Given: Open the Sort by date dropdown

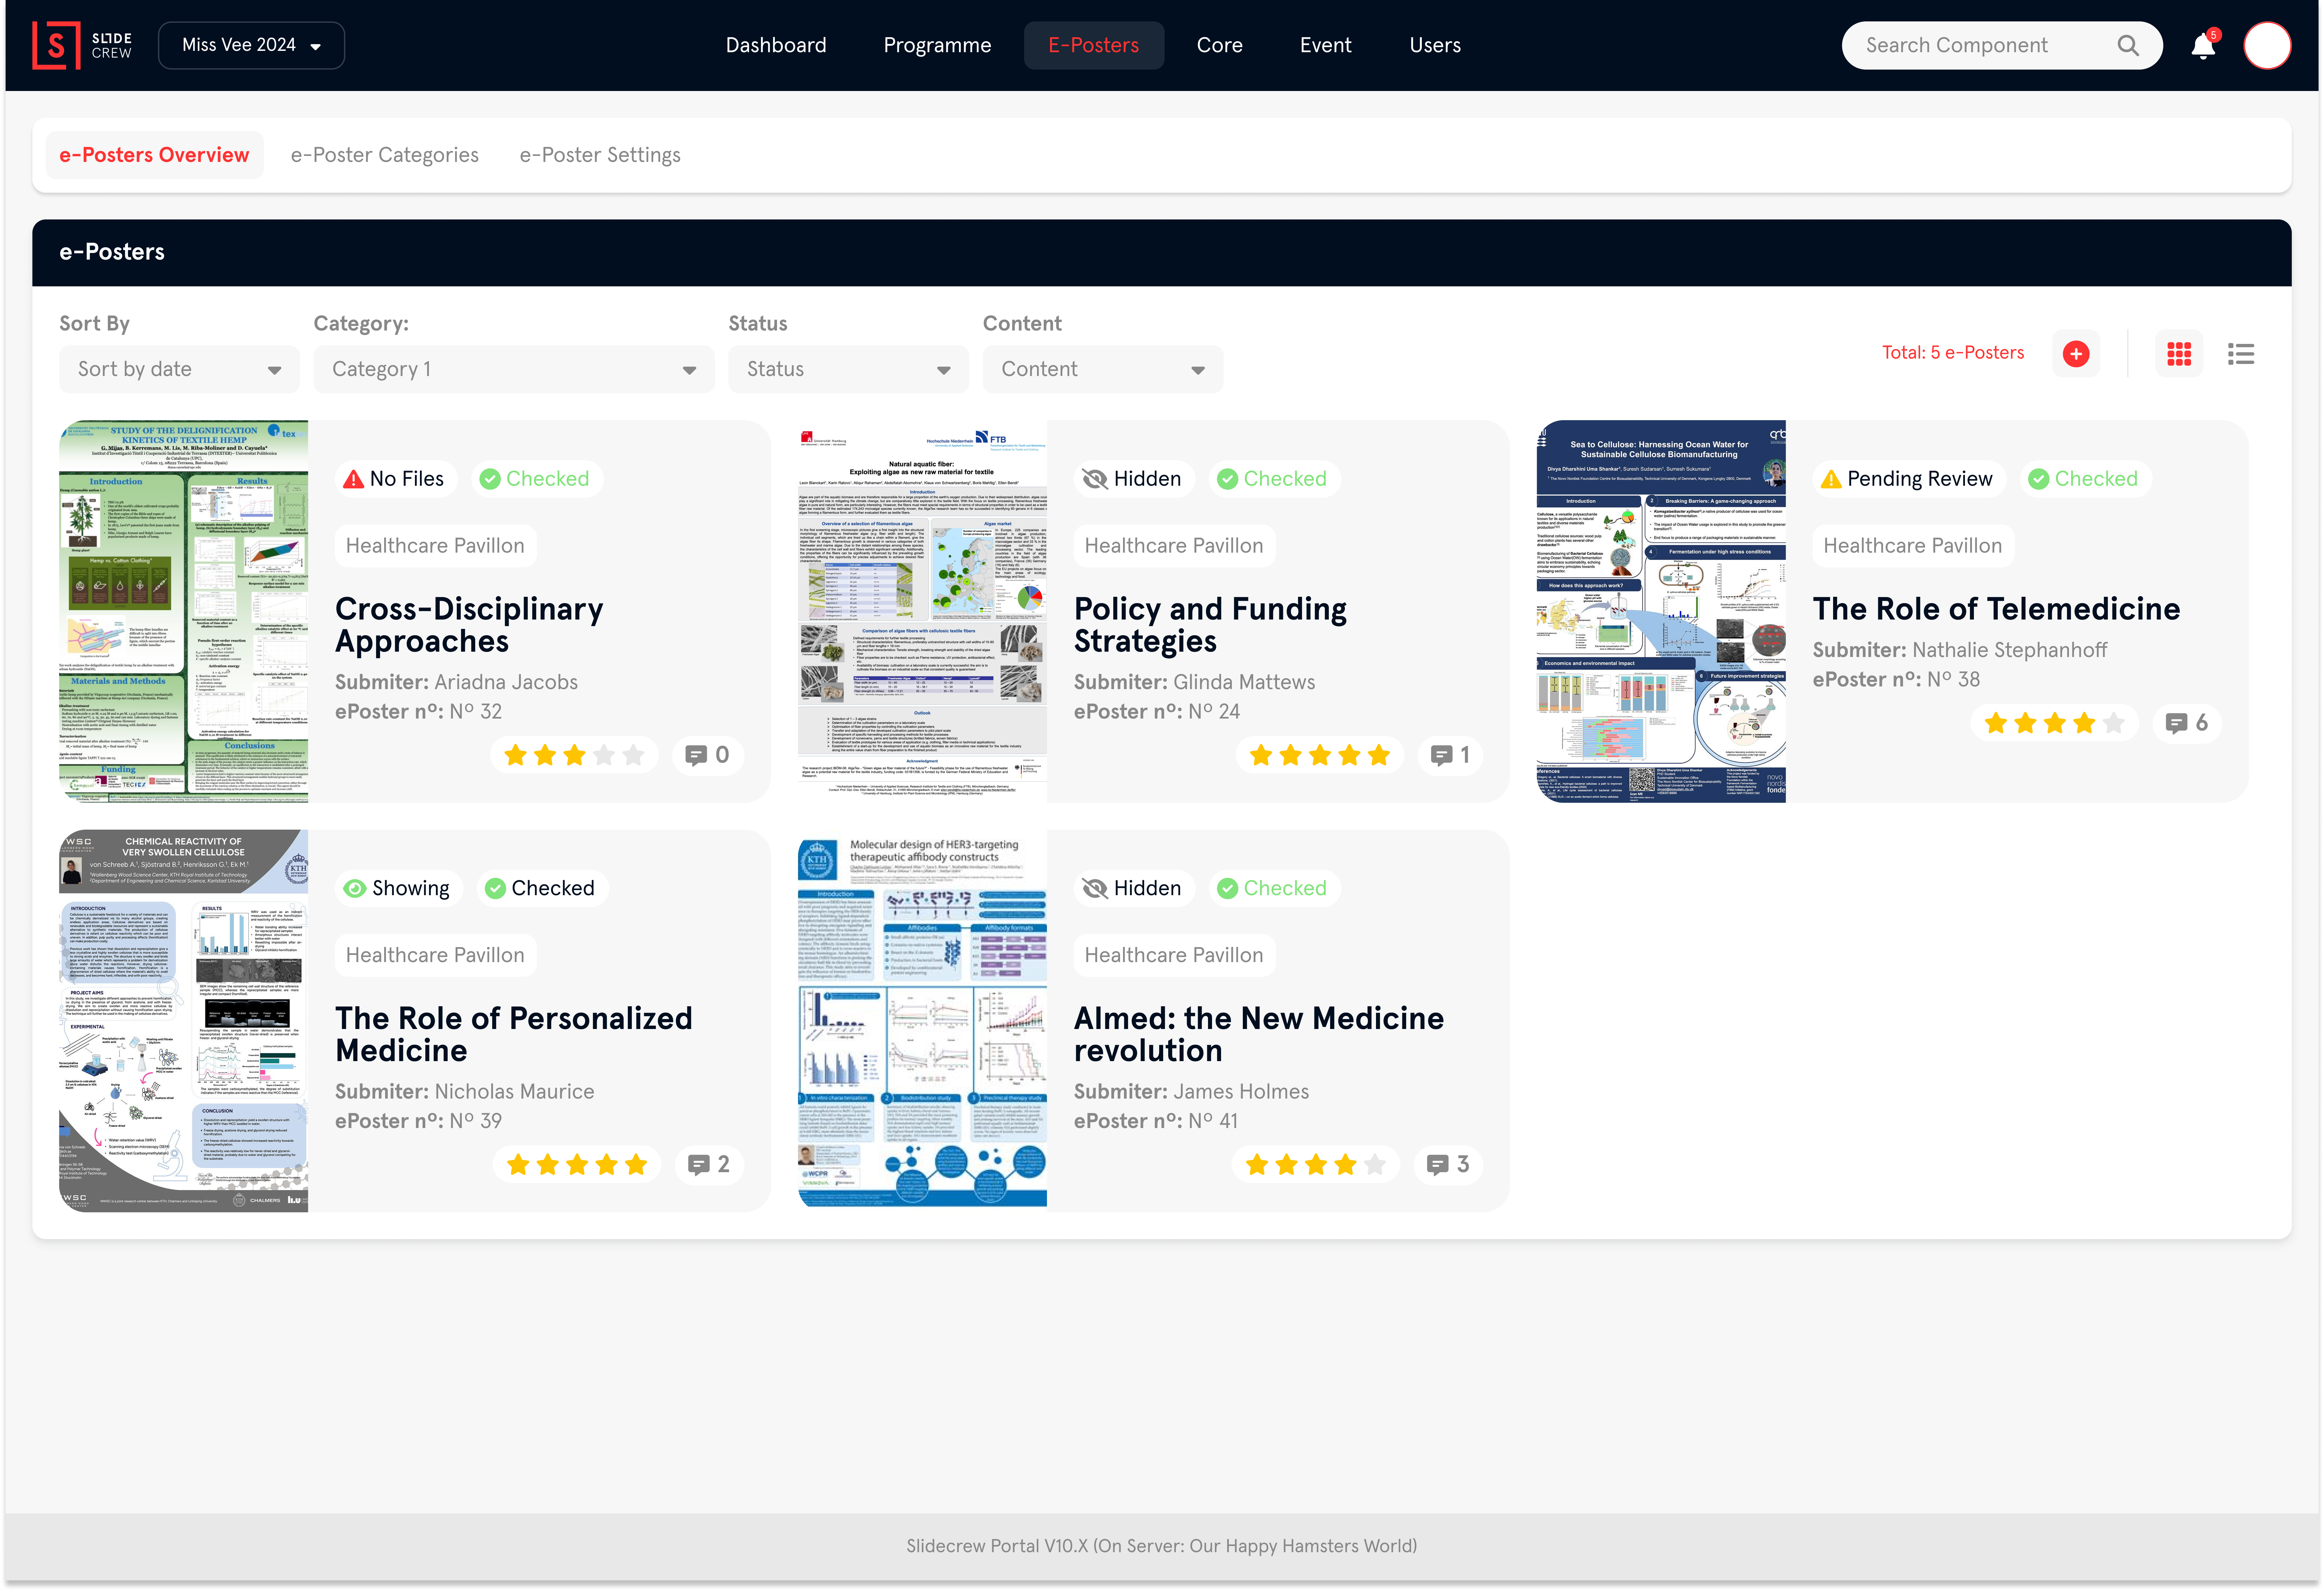Looking at the screenshot, I should pyautogui.click(x=179, y=369).
